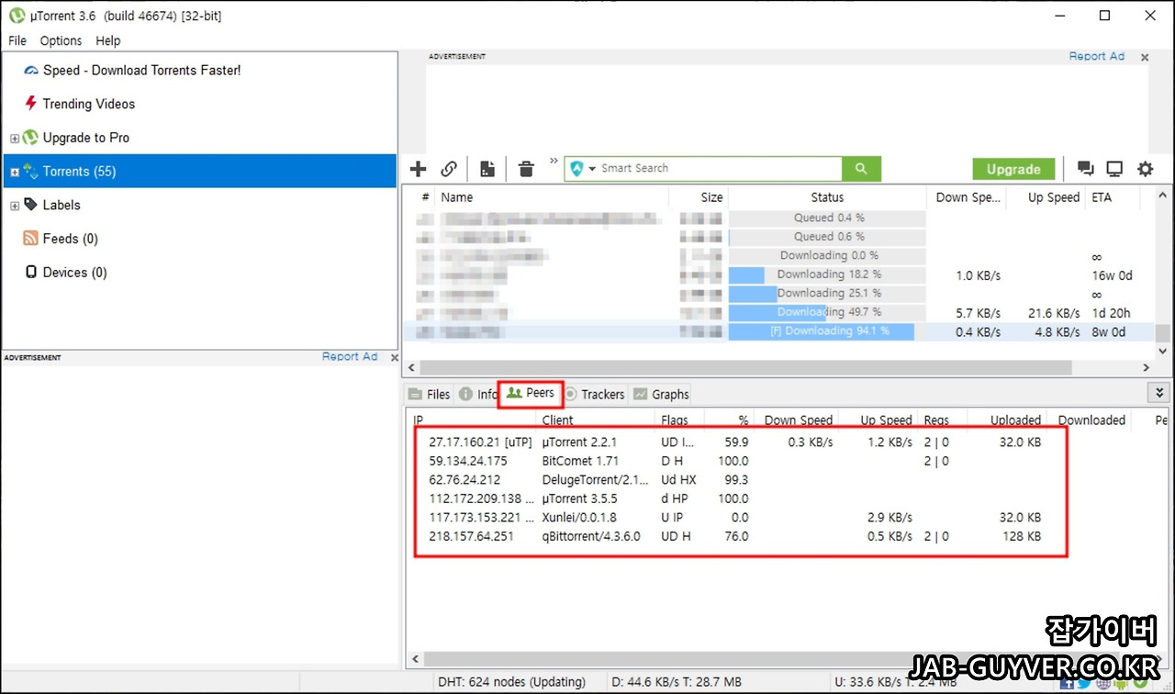Switch to the Info tab
This screenshot has width=1175, height=694.
click(478, 394)
